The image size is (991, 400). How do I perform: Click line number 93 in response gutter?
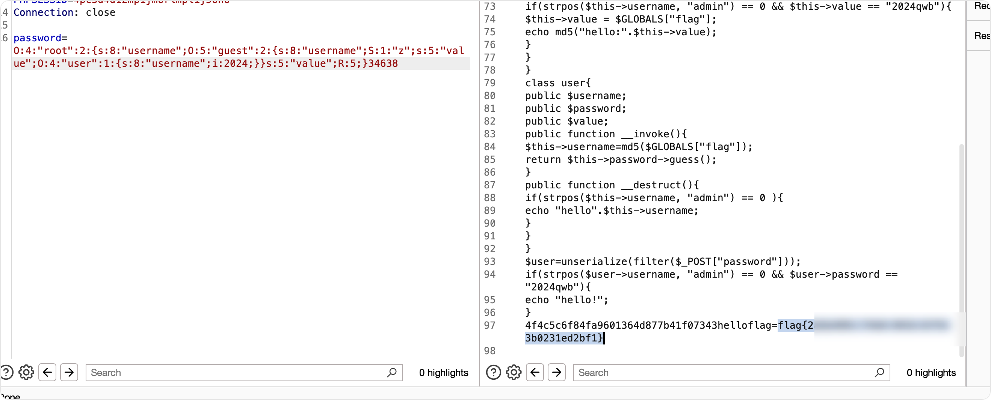[x=490, y=262]
